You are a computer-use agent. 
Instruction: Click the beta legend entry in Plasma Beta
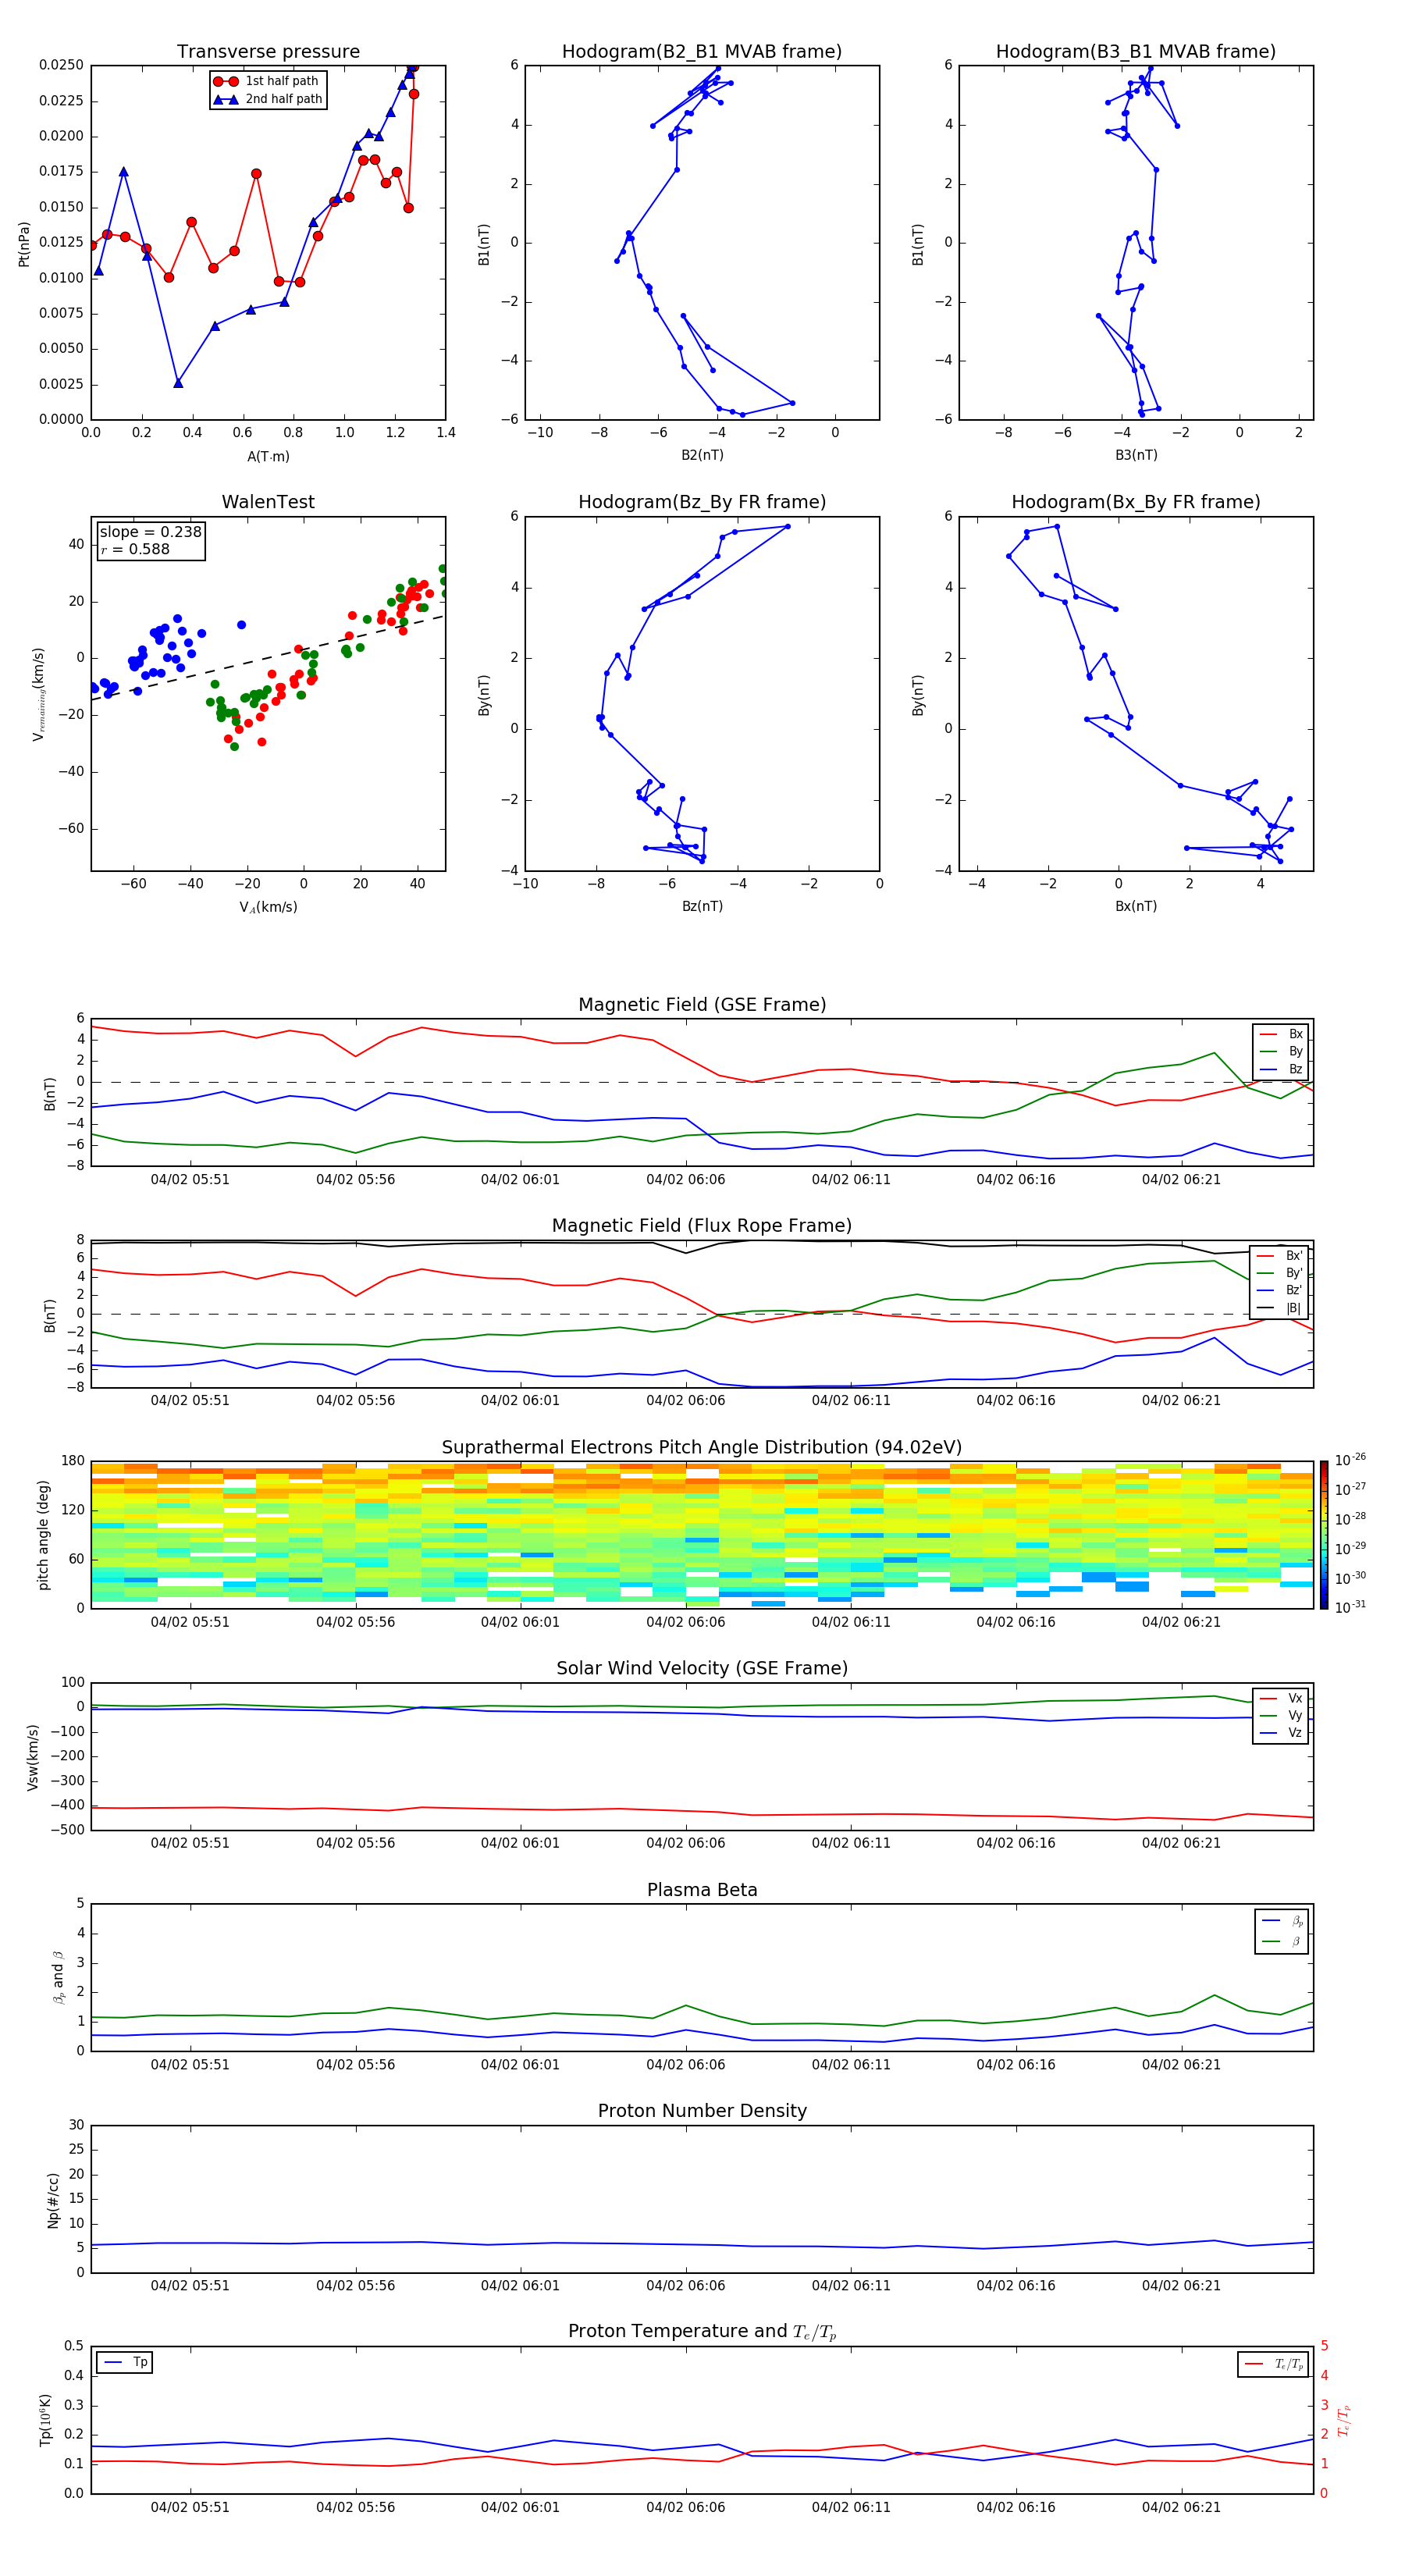tap(1283, 1941)
